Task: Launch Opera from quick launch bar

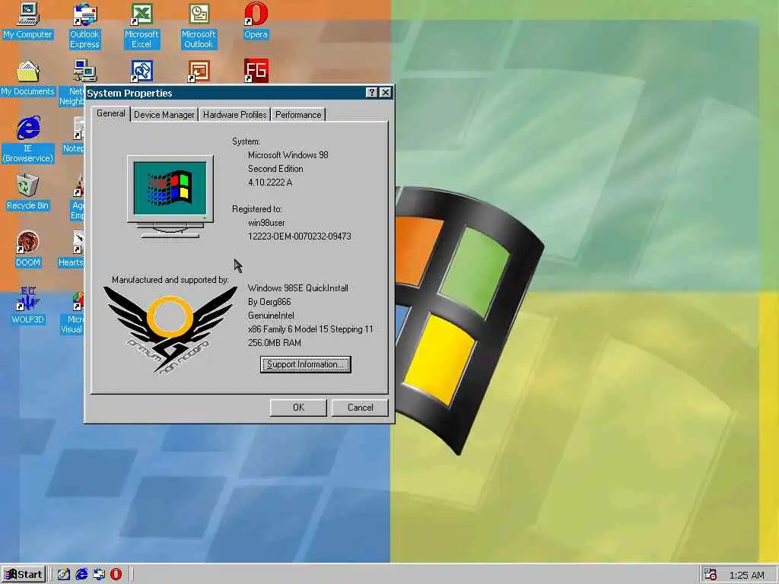Action: [x=116, y=574]
